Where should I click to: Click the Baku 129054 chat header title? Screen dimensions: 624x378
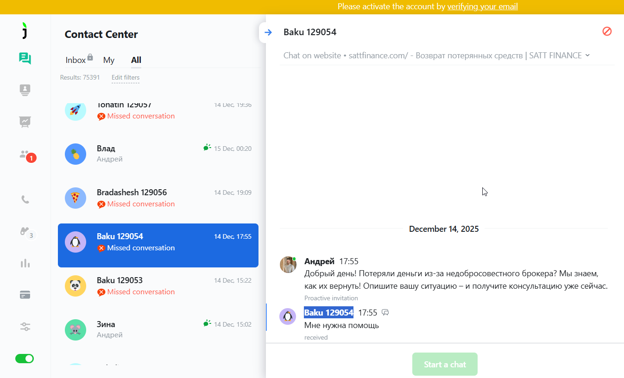coord(310,32)
